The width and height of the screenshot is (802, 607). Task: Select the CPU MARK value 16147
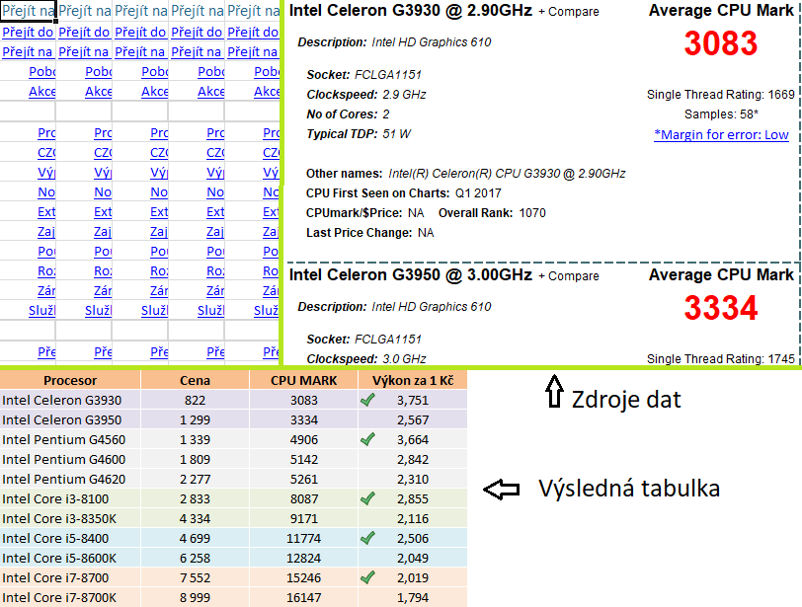point(304,597)
